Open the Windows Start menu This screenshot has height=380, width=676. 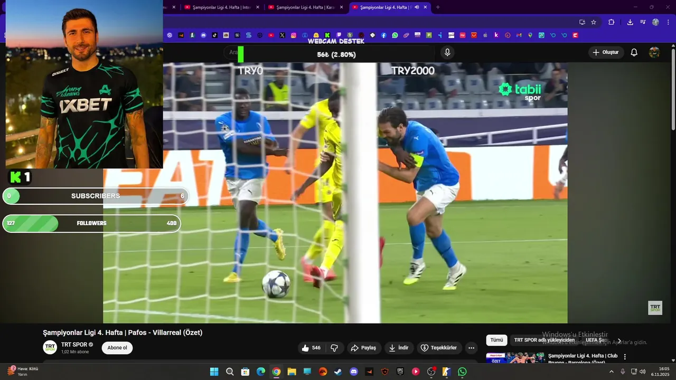point(214,372)
